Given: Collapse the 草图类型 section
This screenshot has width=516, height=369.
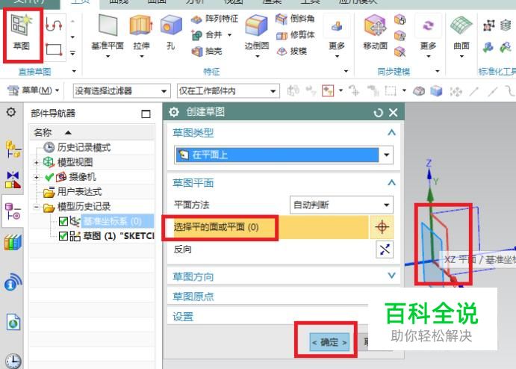Looking at the screenshot, I should click(391, 133).
